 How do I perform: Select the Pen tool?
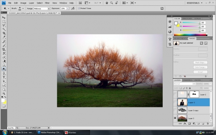(4, 73)
